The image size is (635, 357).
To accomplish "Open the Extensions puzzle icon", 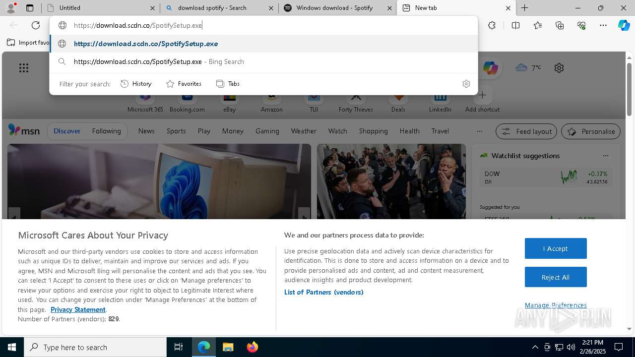I will point(492,25).
